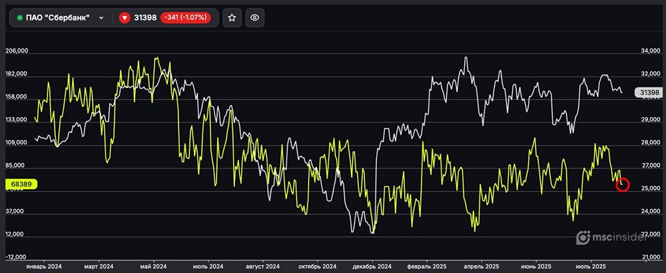This screenshot has width=666, height=273.
Task: Click the 85,000 left axis label
Action: click(x=15, y=166)
